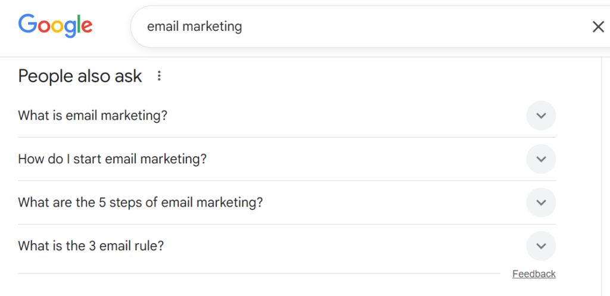The image size is (610, 296).
Task: Click the red "e" ending the Google logo
Action: click(86, 26)
